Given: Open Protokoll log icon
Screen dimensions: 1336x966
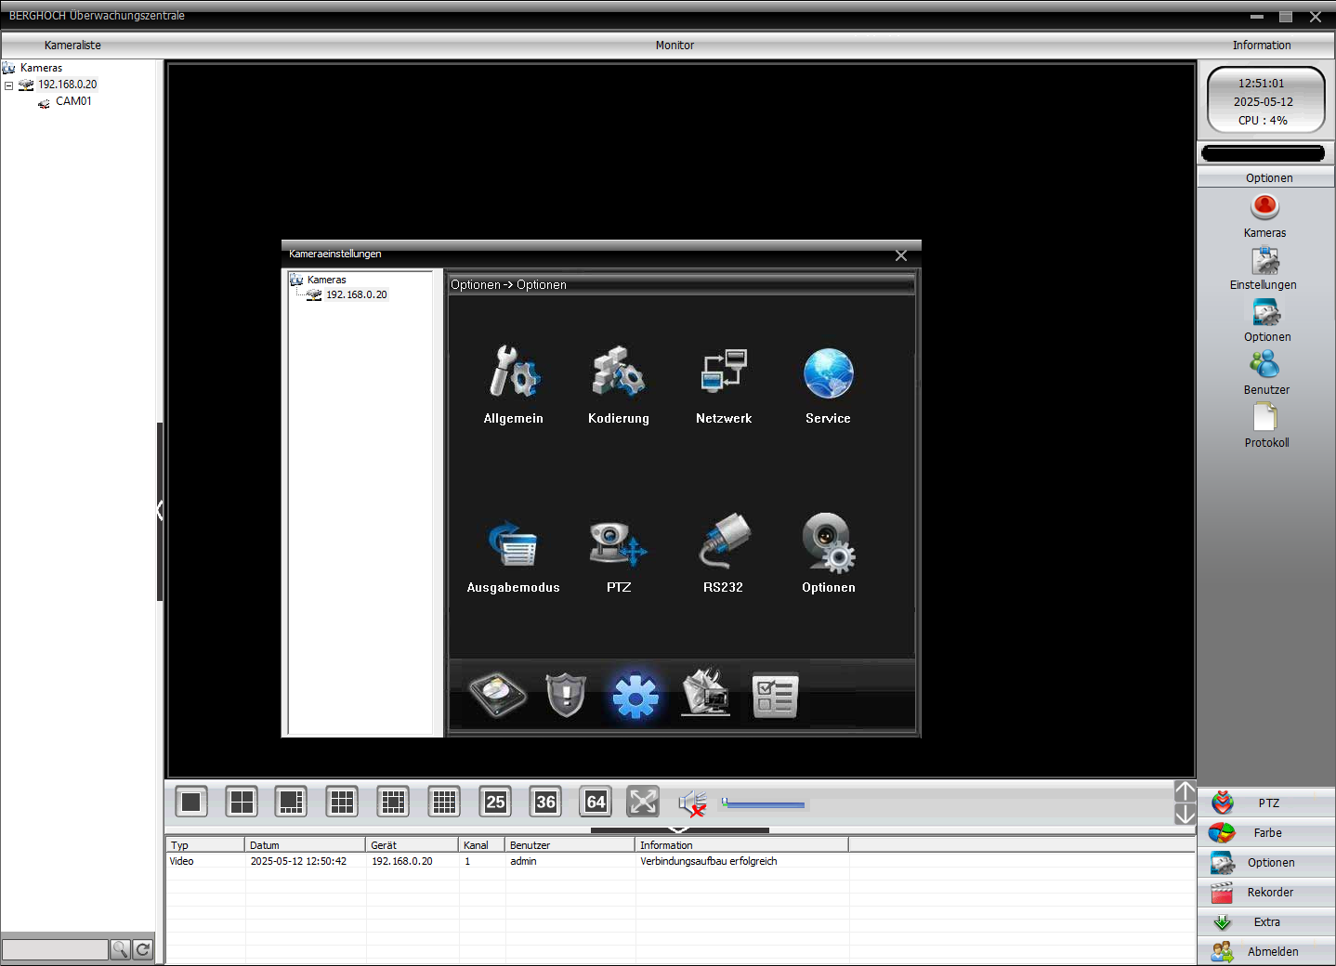Looking at the screenshot, I should 1265,417.
